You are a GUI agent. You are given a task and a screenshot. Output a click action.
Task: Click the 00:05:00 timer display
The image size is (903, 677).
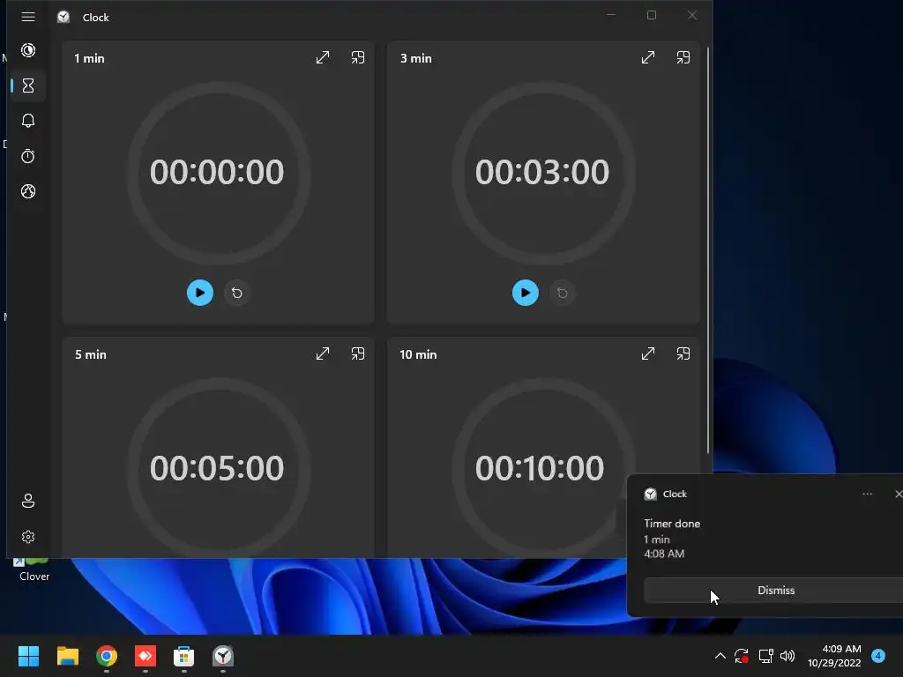217,468
